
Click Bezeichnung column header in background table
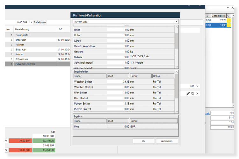[x=35, y=29]
